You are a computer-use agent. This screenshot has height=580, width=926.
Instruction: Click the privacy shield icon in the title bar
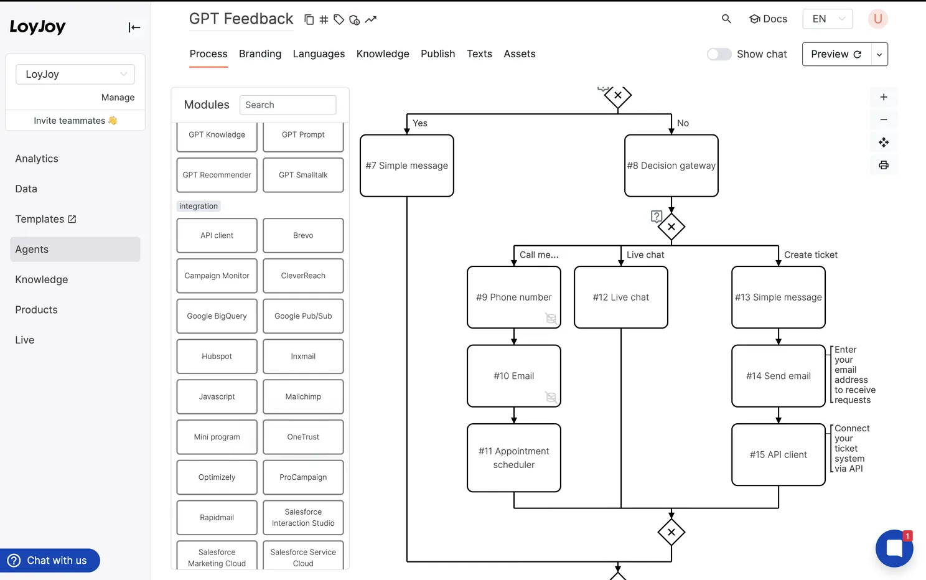point(354,19)
